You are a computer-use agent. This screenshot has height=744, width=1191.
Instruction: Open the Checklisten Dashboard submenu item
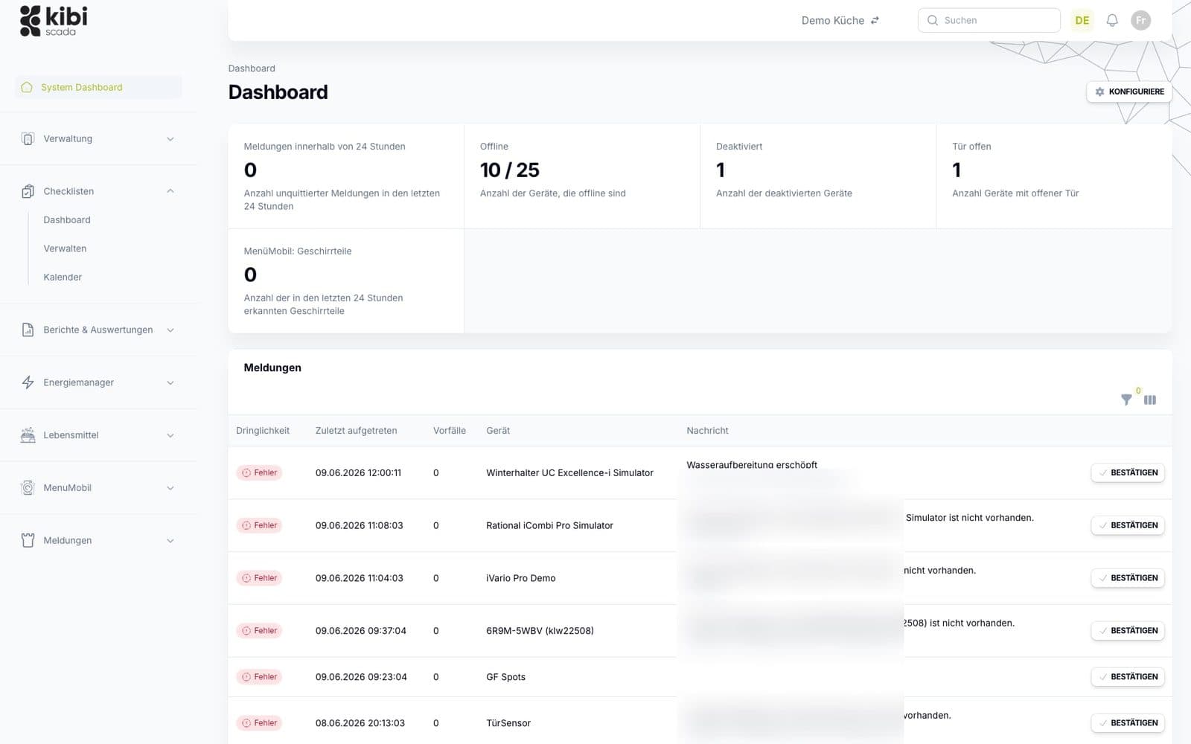[x=67, y=220]
